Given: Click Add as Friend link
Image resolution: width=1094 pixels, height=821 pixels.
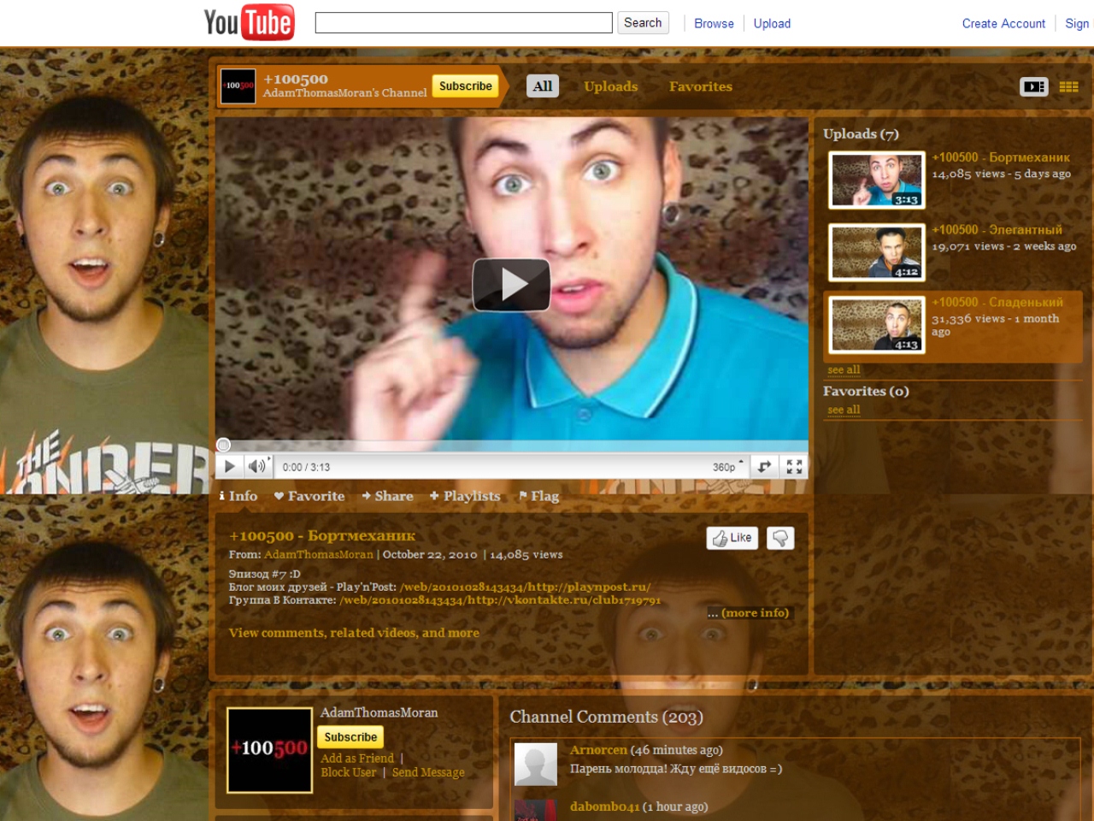Looking at the screenshot, I should [x=357, y=759].
